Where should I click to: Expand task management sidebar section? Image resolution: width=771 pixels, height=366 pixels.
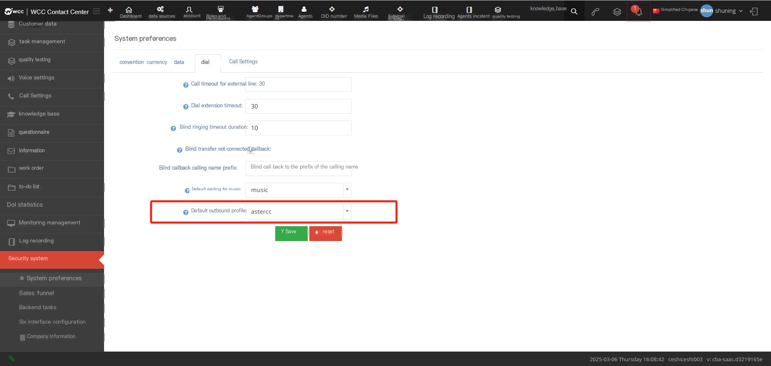pyautogui.click(x=52, y=42)
